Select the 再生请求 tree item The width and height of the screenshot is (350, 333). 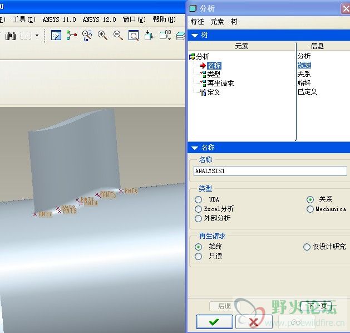point(220,84)
